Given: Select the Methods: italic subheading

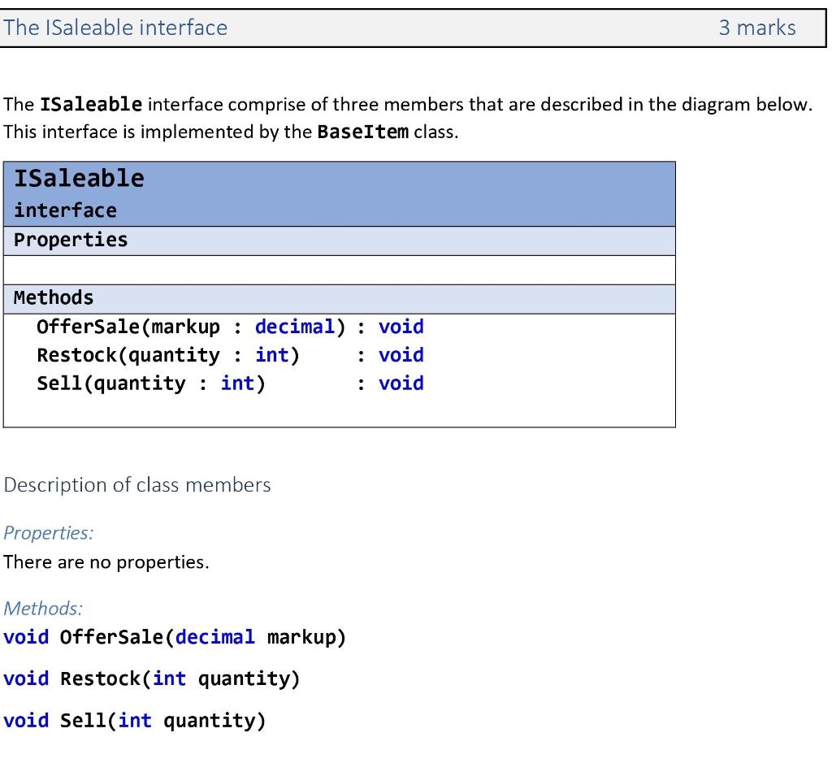Looking at the screenshot, I should 42,609.
